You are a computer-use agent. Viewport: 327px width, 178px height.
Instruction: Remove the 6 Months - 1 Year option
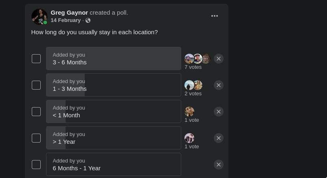point(219,165)
